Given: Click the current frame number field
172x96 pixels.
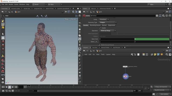Looking at the screenshot, I should (x=20, y=87).
